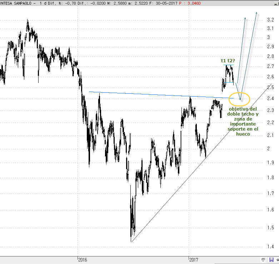Click the 1.6 price axis label
This screenshot has height=264, width=279.
coord(270,210)
